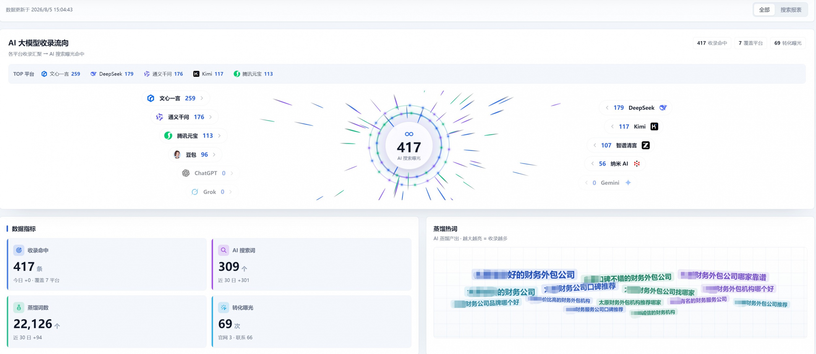Click hot word 财务公司口碑推荐

[580, 288]
